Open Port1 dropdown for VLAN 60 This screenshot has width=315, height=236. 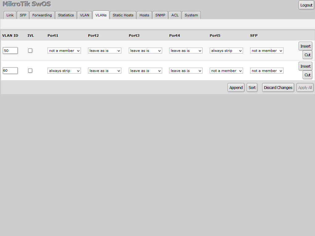pyautogui.click(x=64, y=71)
